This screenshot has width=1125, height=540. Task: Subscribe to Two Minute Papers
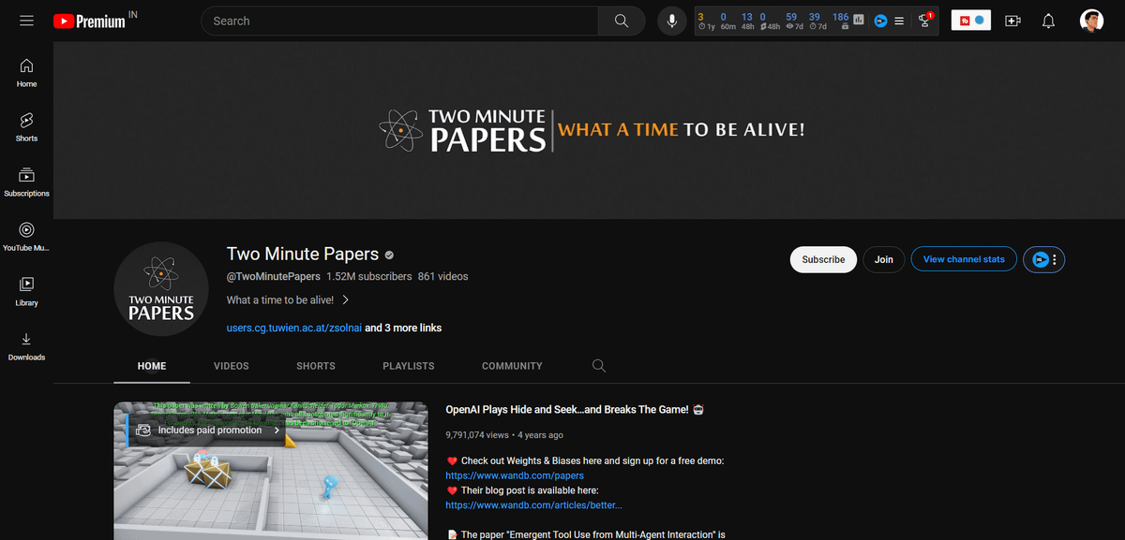823,259
